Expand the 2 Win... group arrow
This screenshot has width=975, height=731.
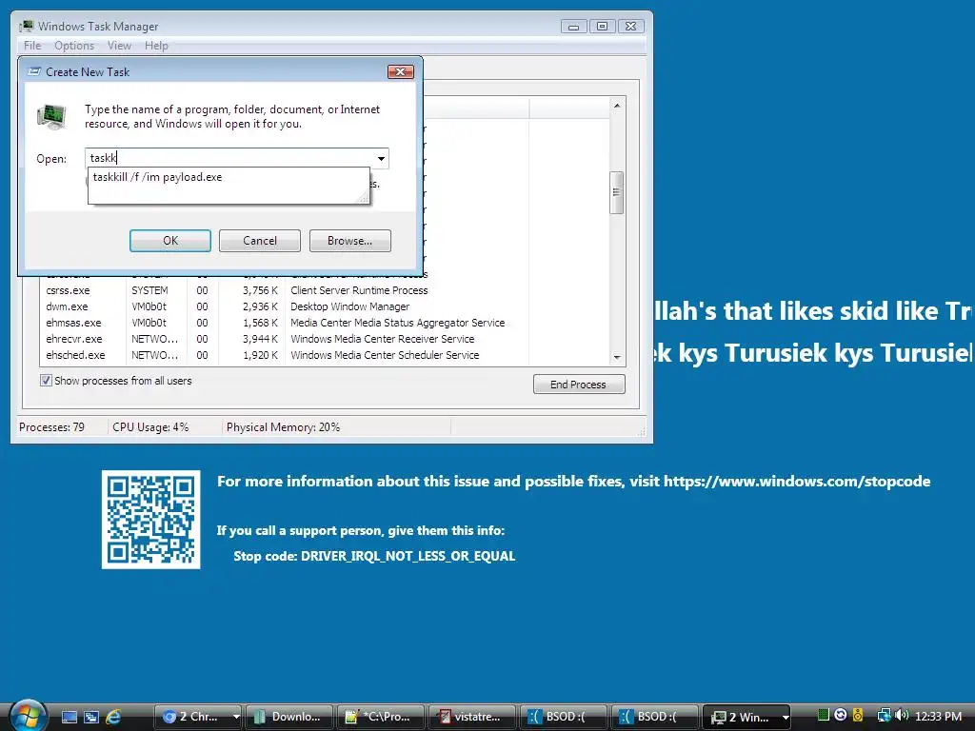(x=786, y=717)
